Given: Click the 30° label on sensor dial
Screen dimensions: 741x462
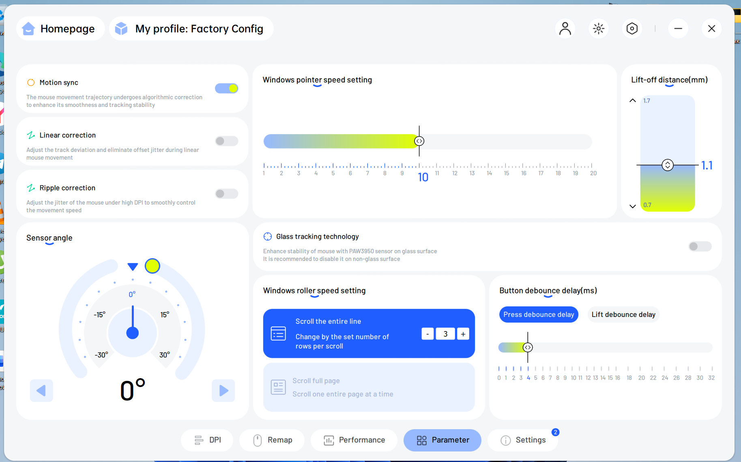Looking at the screenshot, I should point(165,355).
